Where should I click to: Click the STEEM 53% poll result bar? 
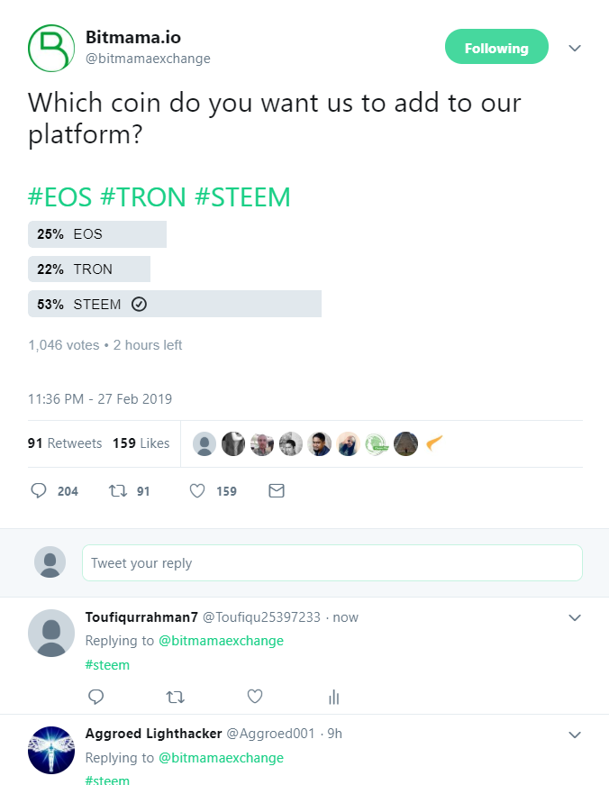(175, 305)
